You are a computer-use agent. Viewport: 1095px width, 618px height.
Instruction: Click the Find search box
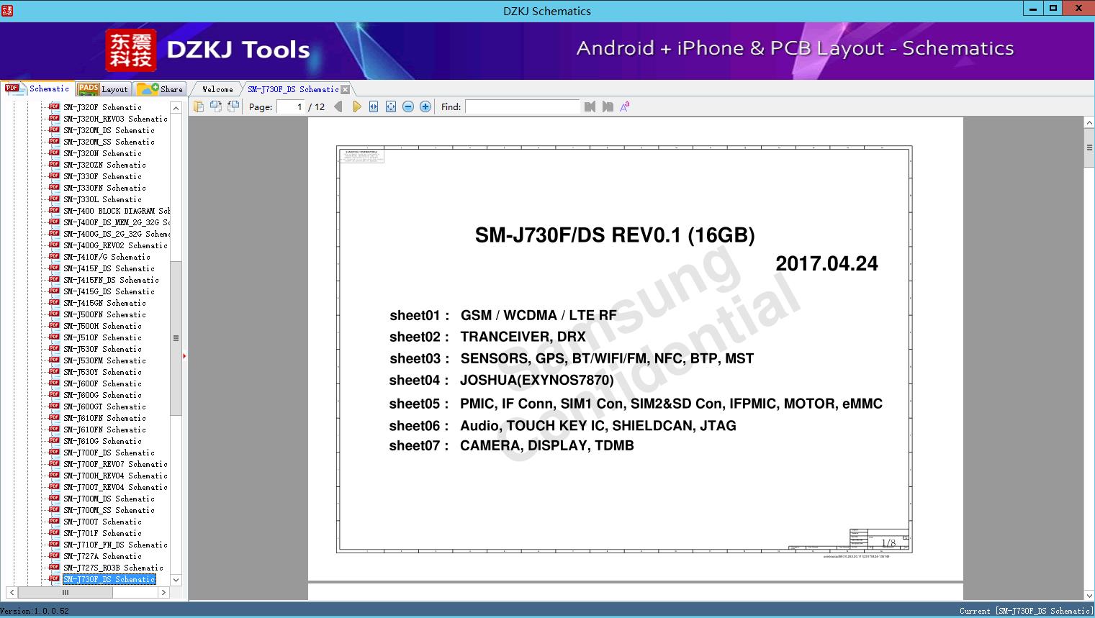coord(523,106)
